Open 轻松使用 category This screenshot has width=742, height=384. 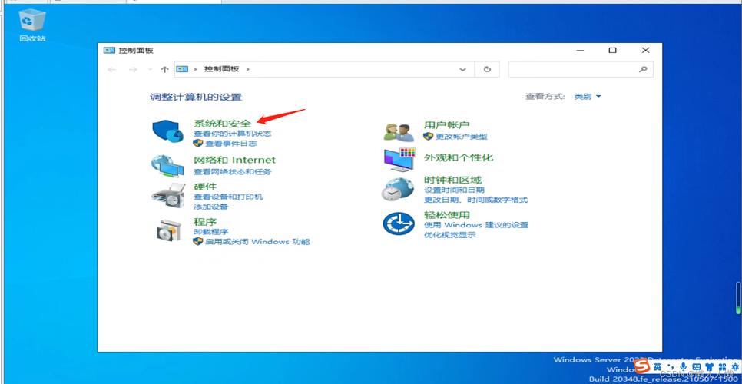pos(447,215)
